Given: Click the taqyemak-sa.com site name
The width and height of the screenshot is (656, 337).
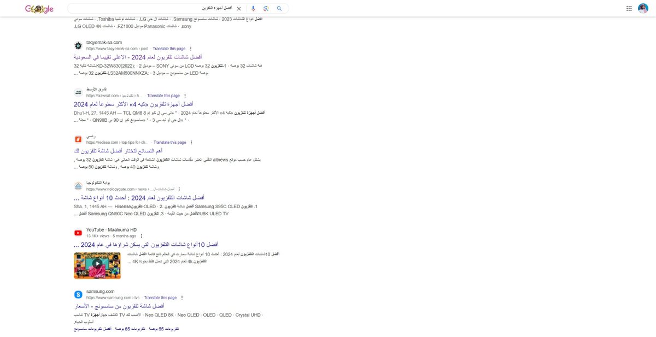Looking at the screenshot, I should point(104,43).
